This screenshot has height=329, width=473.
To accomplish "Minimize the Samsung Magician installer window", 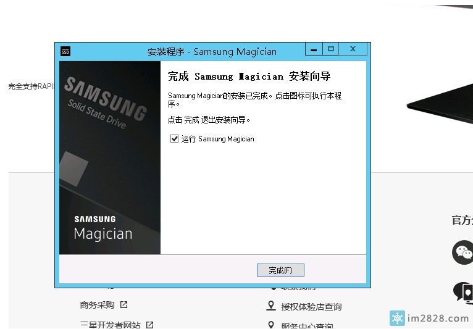I will (314, 49).
